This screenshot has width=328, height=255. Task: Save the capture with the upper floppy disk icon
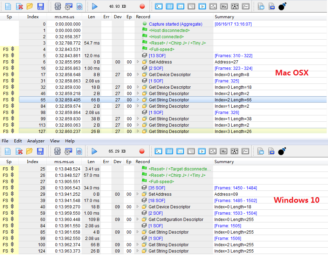41,6
